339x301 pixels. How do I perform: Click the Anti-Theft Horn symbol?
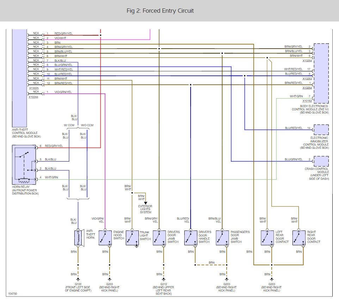(x=79, y=238)
